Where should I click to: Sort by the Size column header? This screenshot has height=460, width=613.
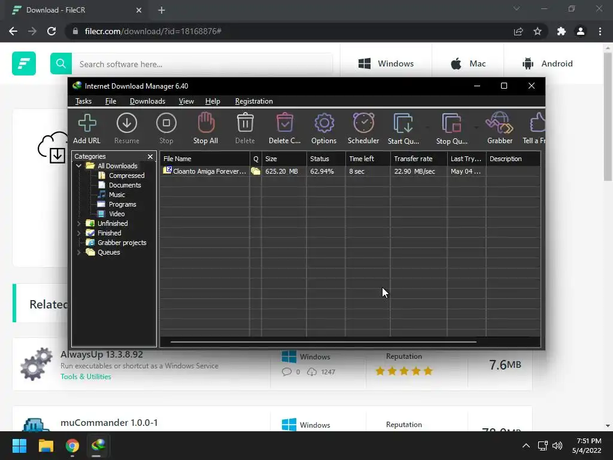pyautogui.click(x=284, y=159)
